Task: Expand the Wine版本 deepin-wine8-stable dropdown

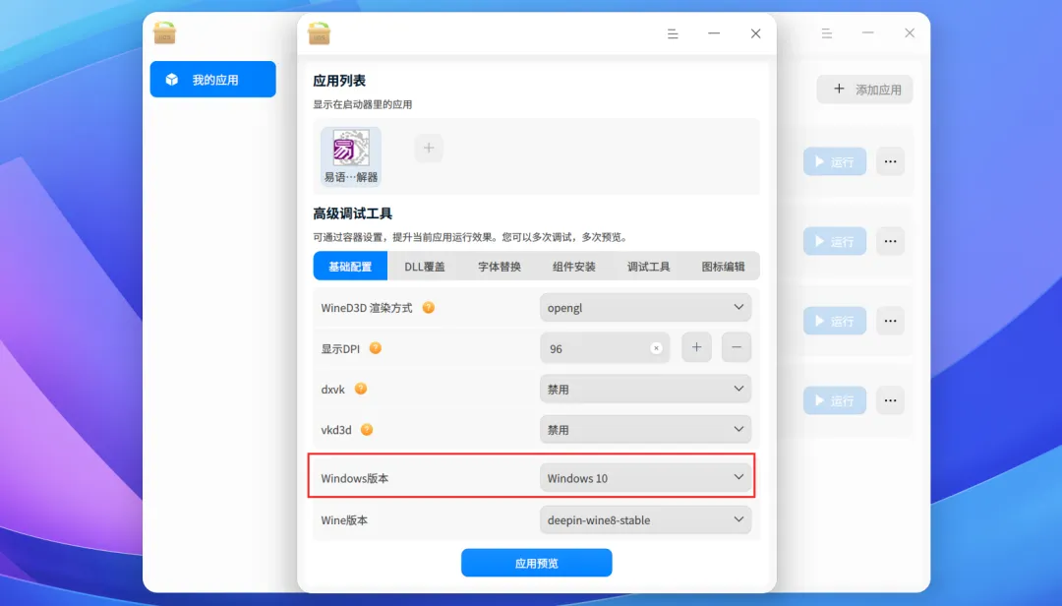Action: (645, 519)
